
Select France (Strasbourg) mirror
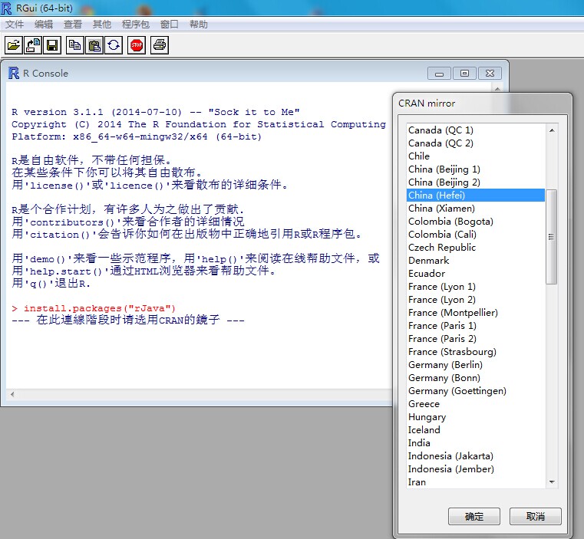point(476,352)
